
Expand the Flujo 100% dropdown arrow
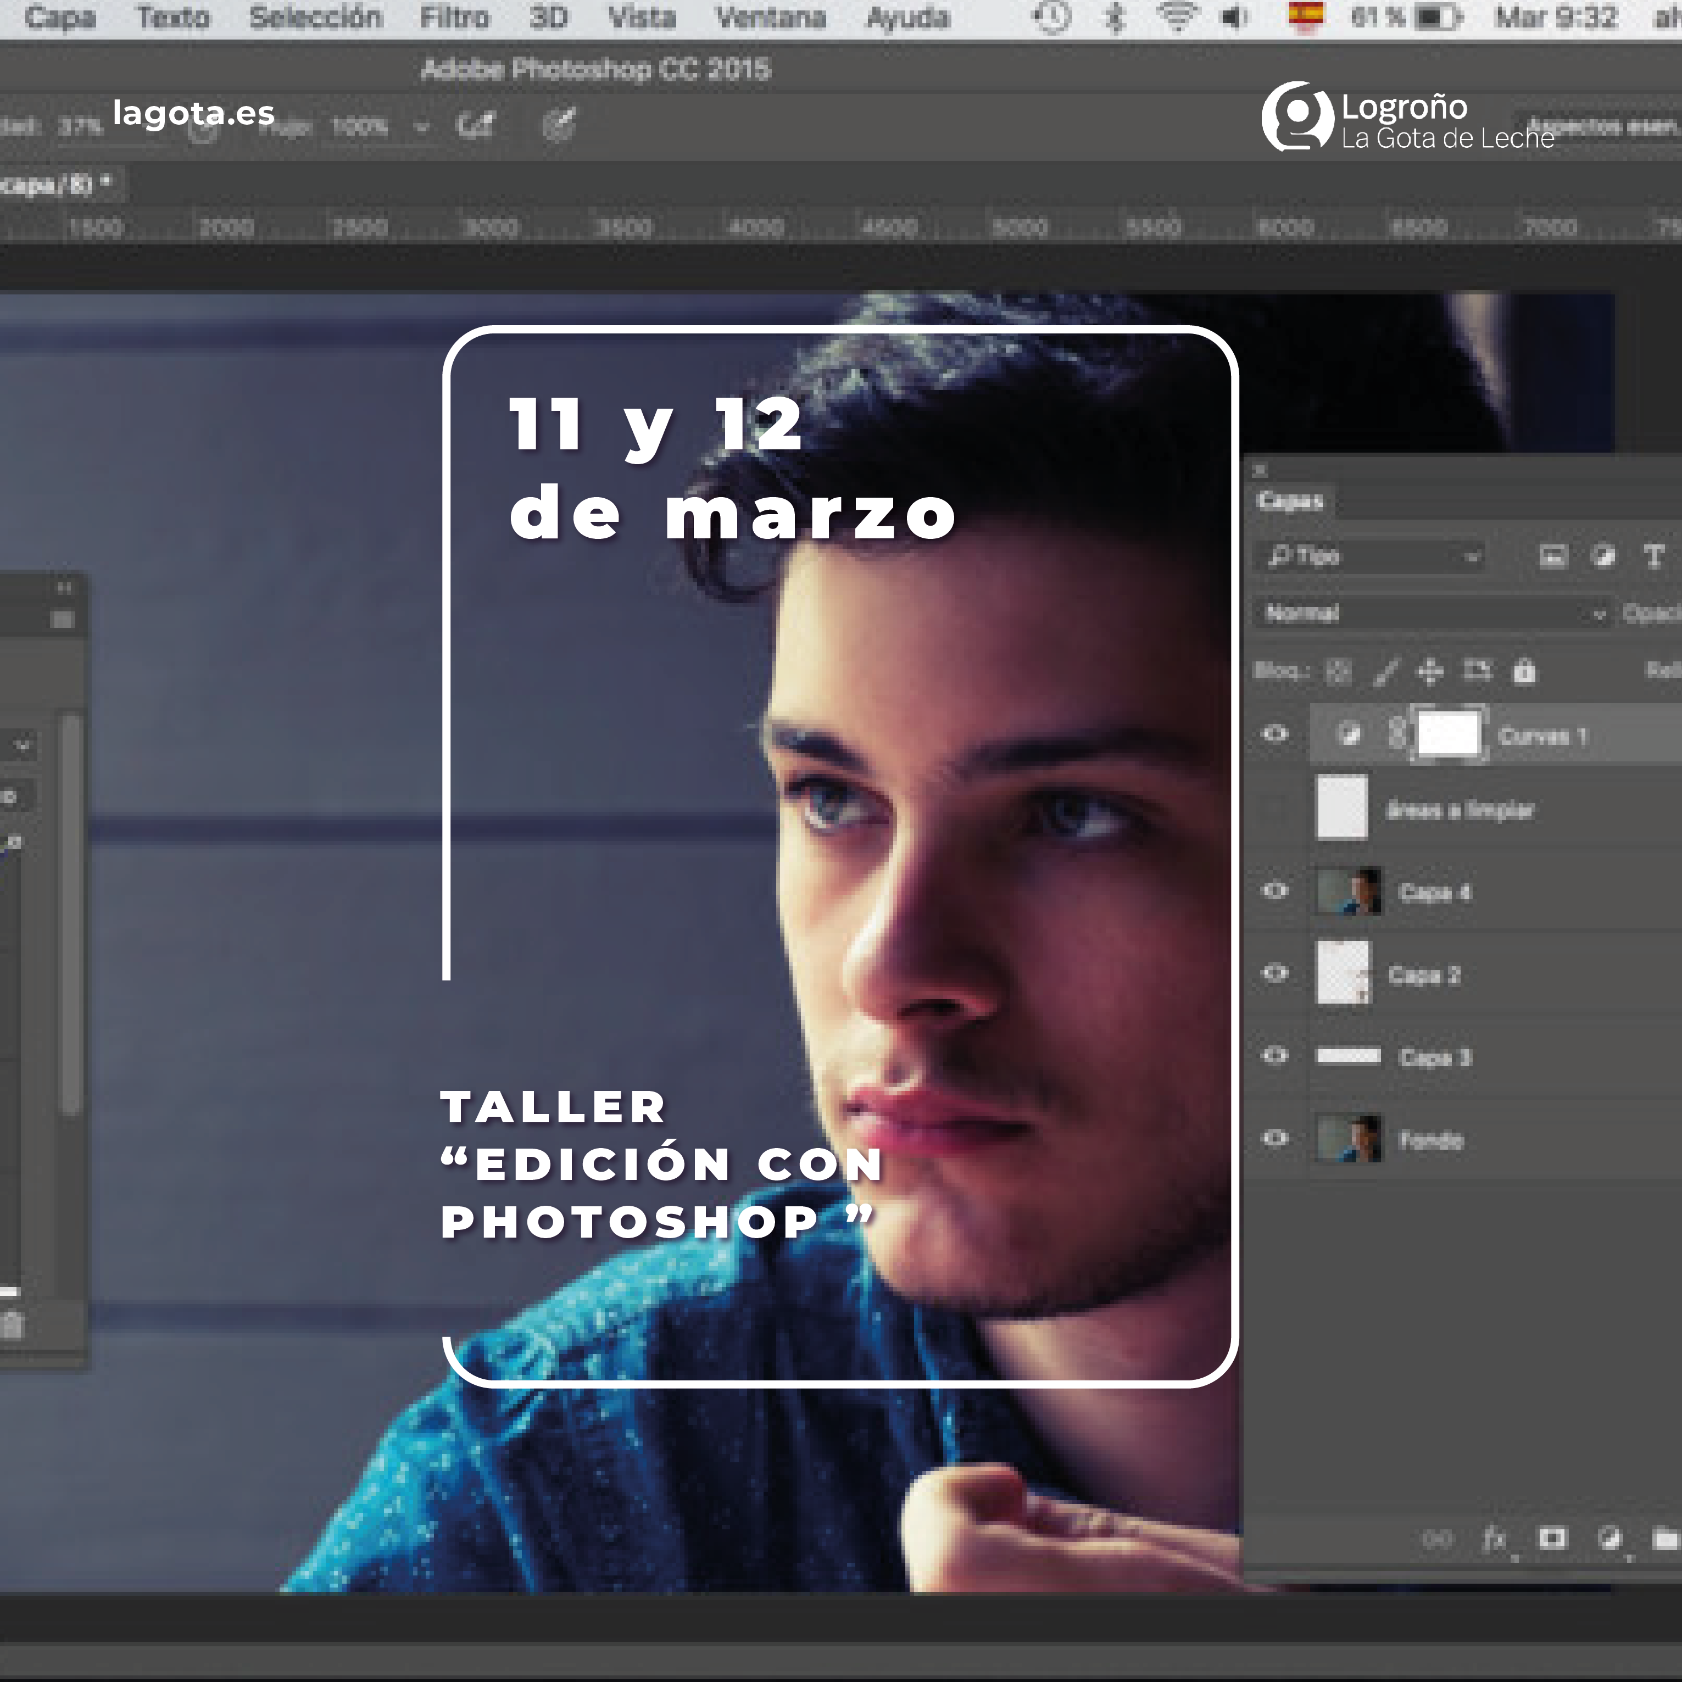pos(421,128)
